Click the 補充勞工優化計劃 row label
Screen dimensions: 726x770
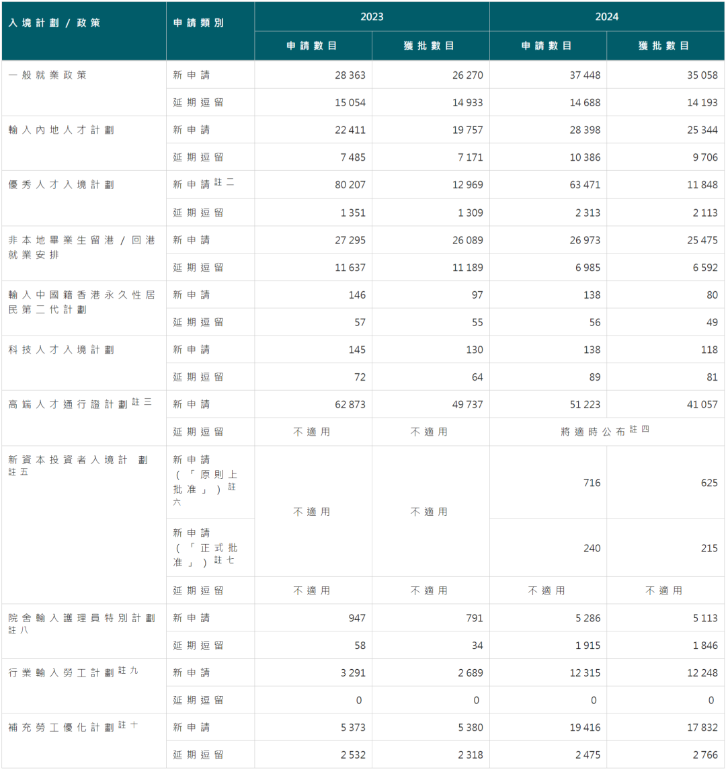[73, 727]
